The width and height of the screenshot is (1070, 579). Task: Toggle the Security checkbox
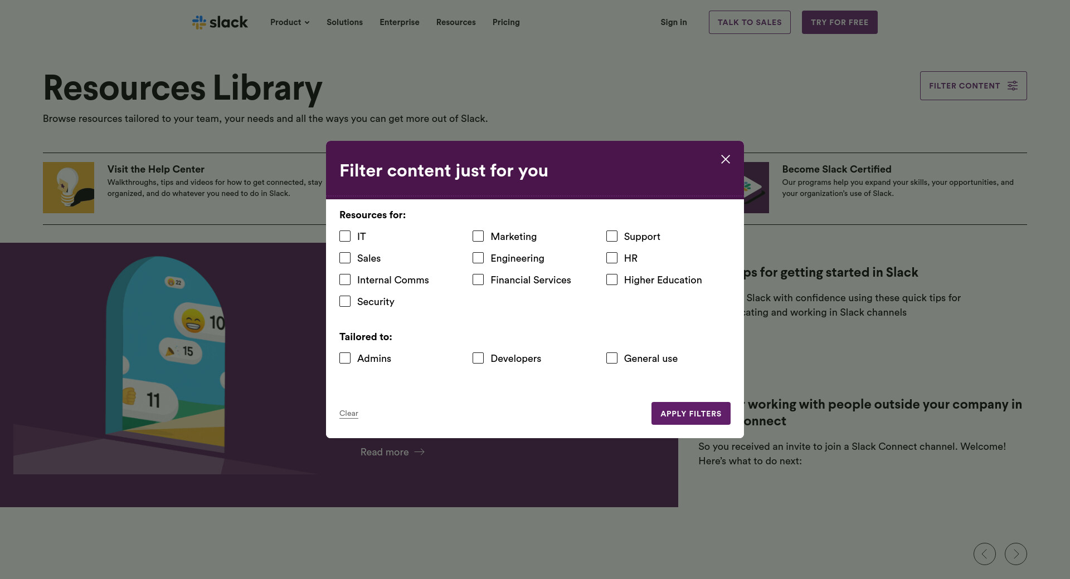(x=345, y=302)
